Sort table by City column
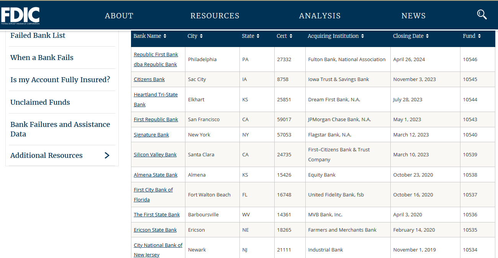 195,36
